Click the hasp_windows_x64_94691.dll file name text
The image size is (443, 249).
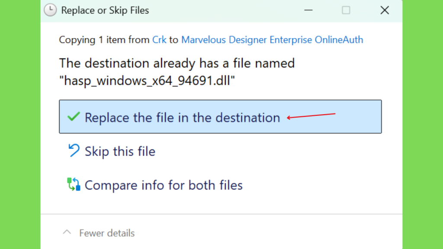click(x=147, y=80)
